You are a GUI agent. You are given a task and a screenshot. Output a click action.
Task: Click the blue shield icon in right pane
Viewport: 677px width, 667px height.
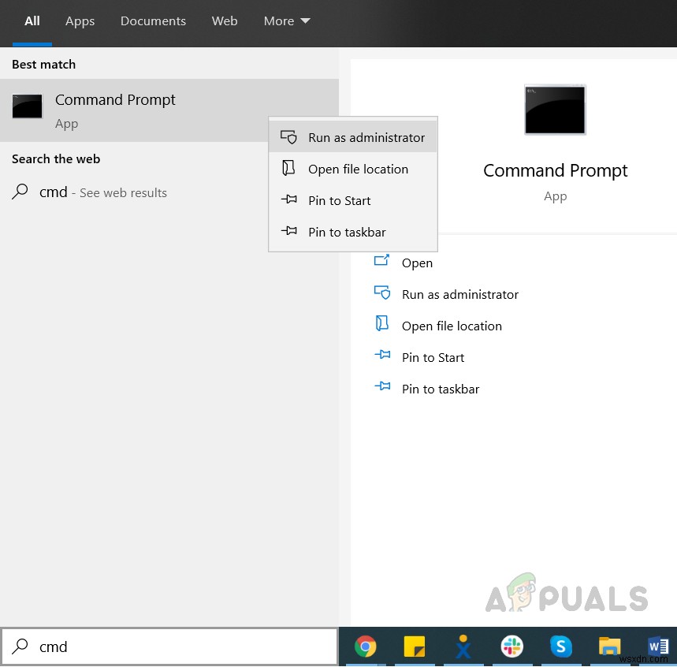point(382,293)
